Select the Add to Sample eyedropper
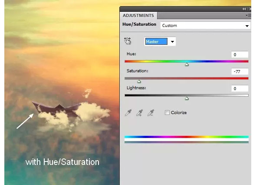256x185 pixels. click(140, 113)
